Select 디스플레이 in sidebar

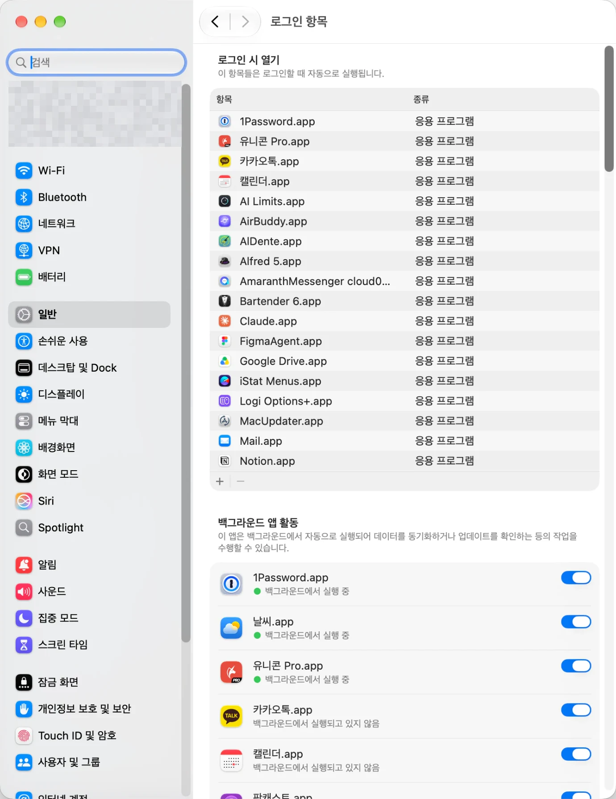pos(89,394)
